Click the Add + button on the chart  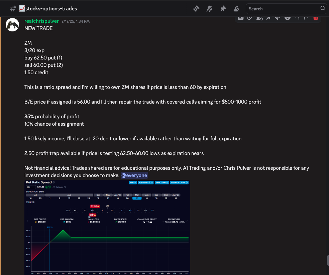pos(133,182)
